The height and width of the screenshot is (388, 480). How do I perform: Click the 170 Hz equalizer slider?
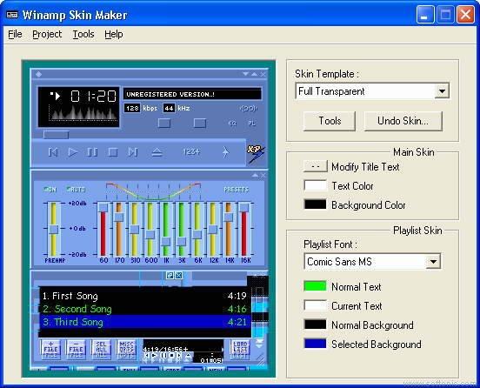(x=119, y=229)
